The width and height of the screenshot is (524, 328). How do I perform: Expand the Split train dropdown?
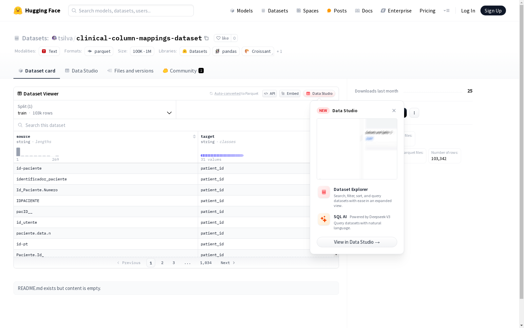coord(95,110)
